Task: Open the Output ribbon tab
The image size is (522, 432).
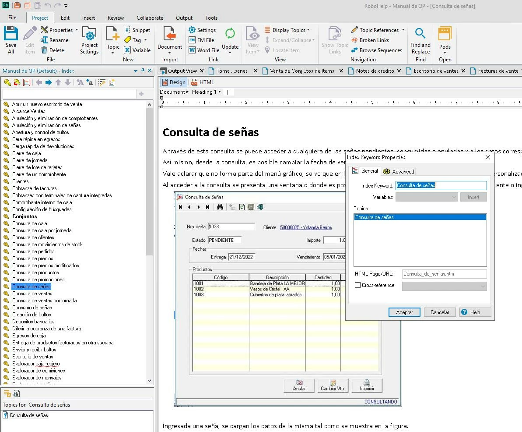Action: [184, 18]
